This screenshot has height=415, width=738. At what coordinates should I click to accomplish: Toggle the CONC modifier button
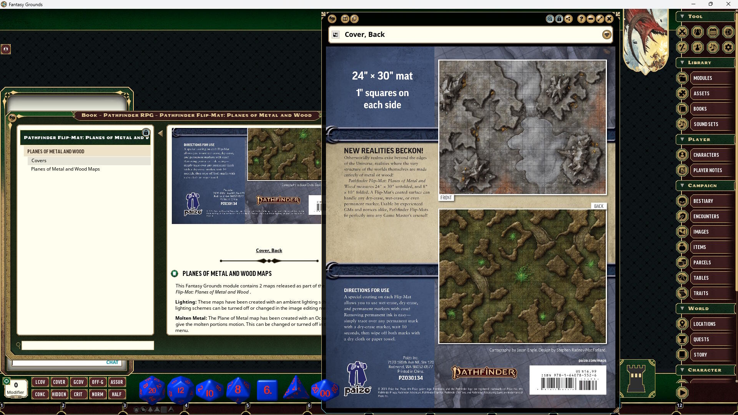tap(40, 394)
